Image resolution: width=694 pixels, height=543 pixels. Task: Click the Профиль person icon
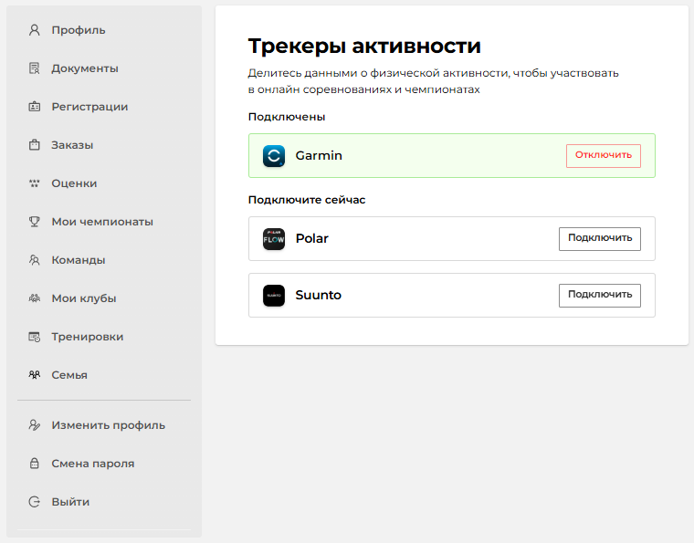pos(34,30)
